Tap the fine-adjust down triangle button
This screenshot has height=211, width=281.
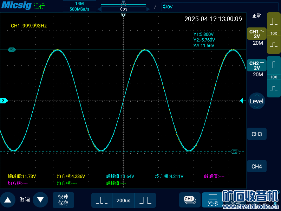(x=40, y=200)
